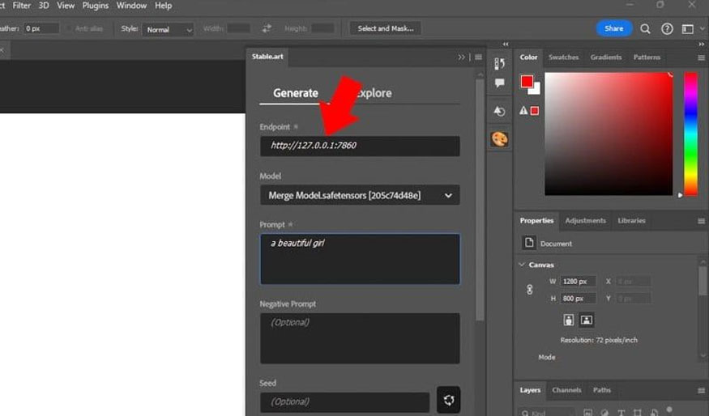Viewport: 709px width, 416px height.
Task: Open the Comments panel icon
Action: coord(499,83)
